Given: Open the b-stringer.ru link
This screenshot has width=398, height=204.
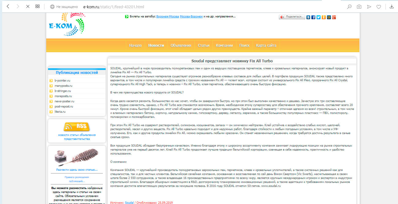Looking at the screenshot, I should tap(63, 91).
